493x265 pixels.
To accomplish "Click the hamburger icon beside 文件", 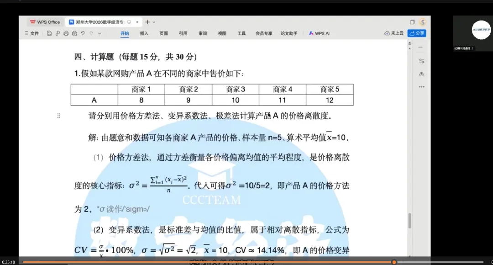I will (26, 33).
